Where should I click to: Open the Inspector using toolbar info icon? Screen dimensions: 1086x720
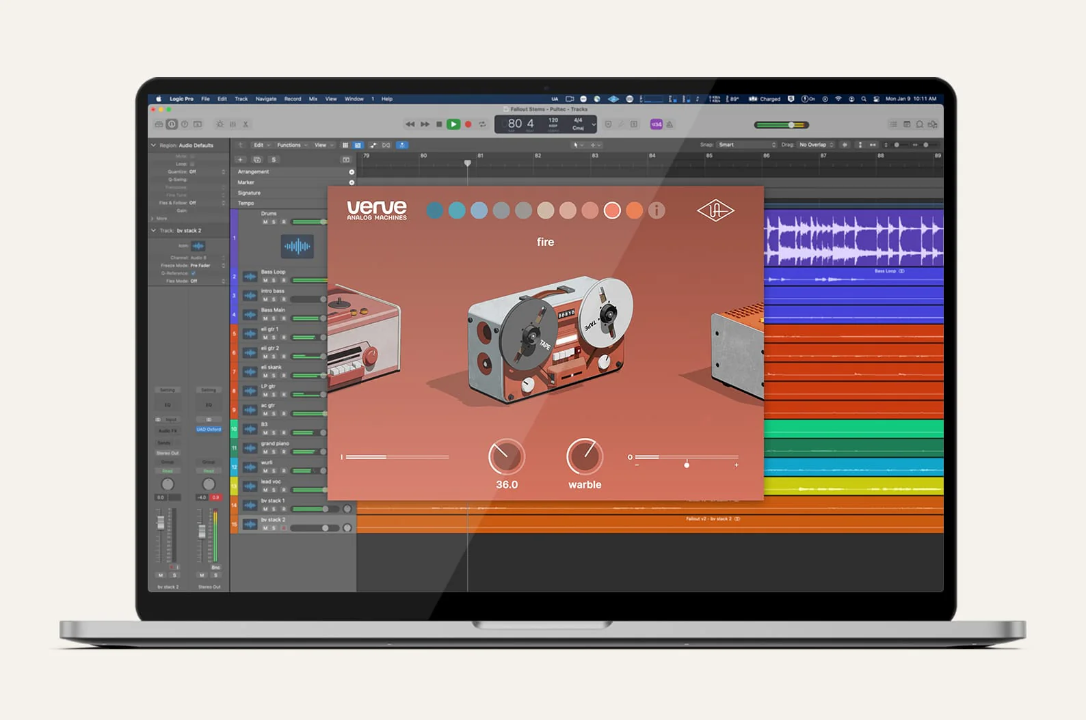pyautogui.click(x=172, y=124)
